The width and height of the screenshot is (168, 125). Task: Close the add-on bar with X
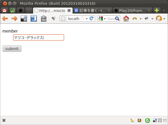tap(4, 120)
